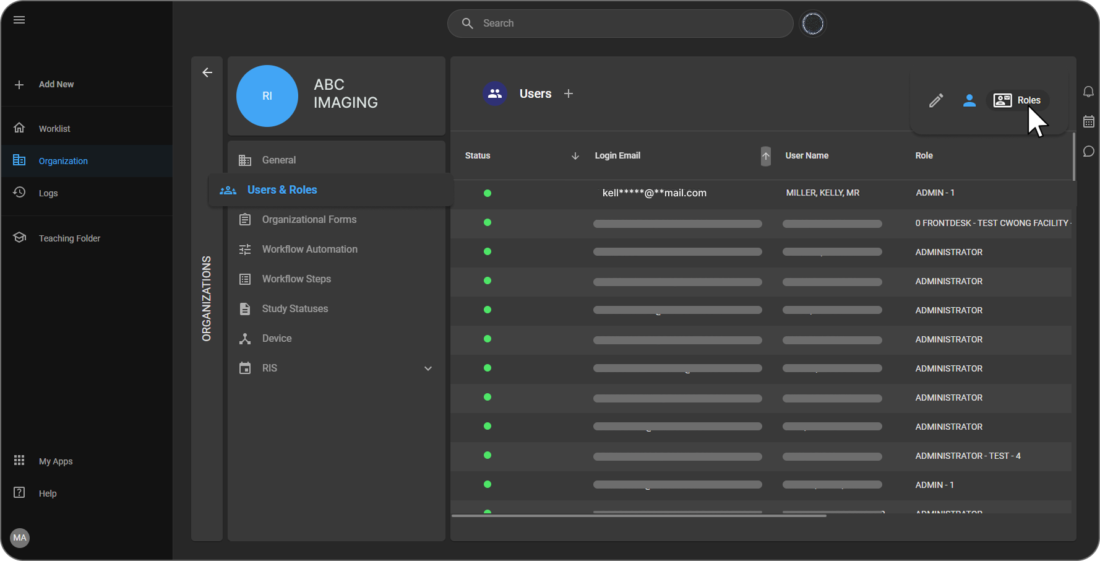
Task: Click Add New in sidebar
Action: point(56,84)
